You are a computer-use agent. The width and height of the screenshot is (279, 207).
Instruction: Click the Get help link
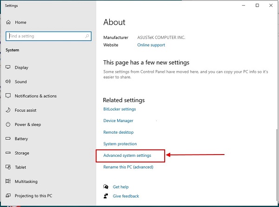click(120, 187)
